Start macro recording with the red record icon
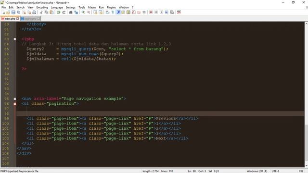 pos(151,12)
